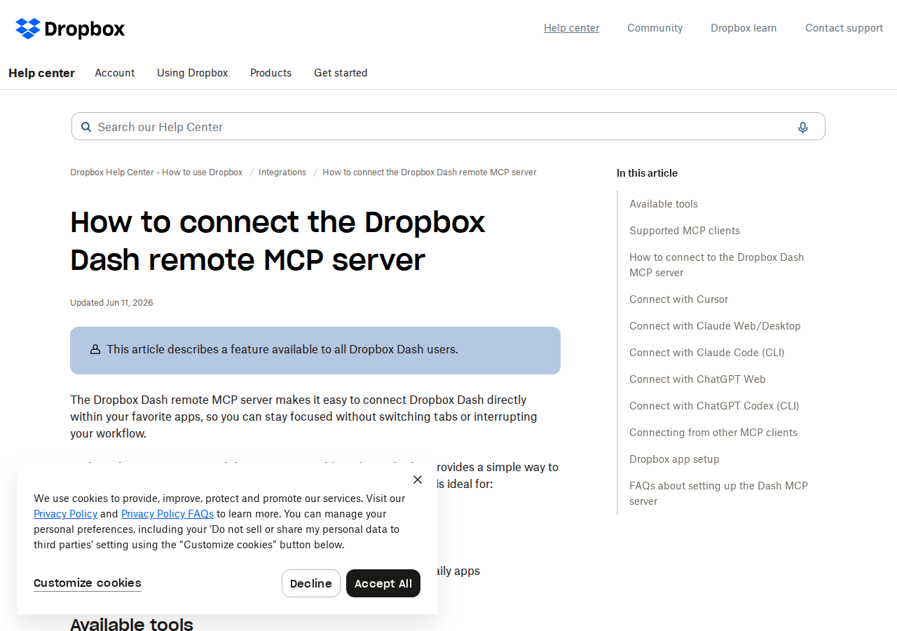Close the cookie banner with the X
The width and height of the screenshot is (897, 631).
pyautogui.click(x=418, y=480)
